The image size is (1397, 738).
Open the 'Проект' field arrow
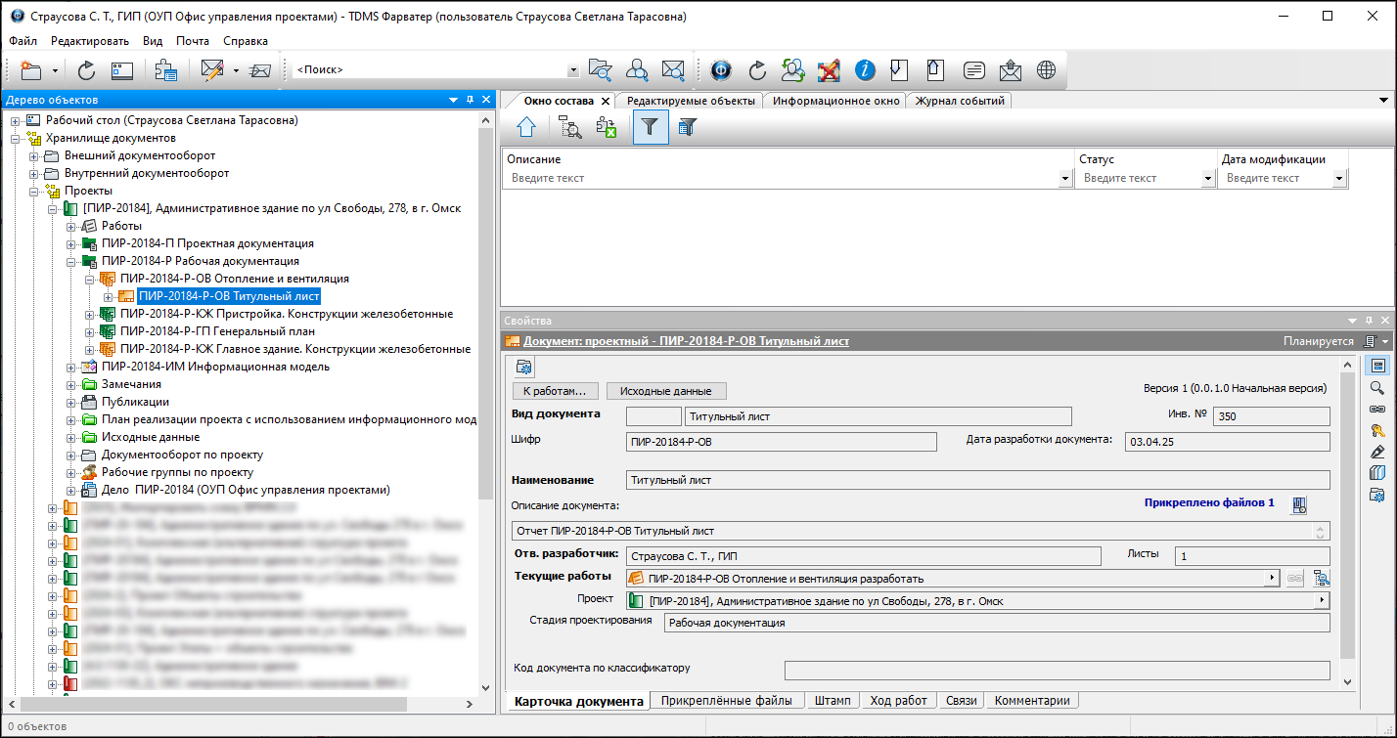pos(1323,600)
